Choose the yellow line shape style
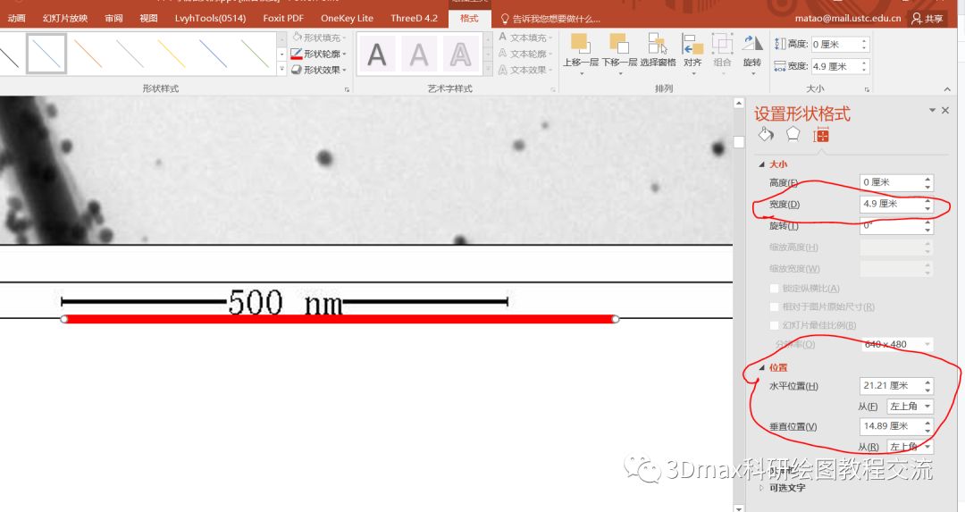Image resolution: width=965 pixels, height=512 pixels. coord(172,55)
